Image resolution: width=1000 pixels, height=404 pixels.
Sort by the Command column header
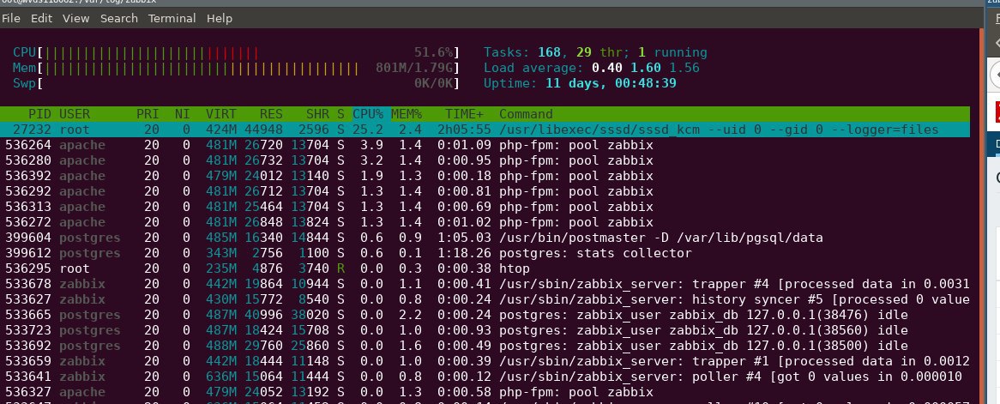526,114
